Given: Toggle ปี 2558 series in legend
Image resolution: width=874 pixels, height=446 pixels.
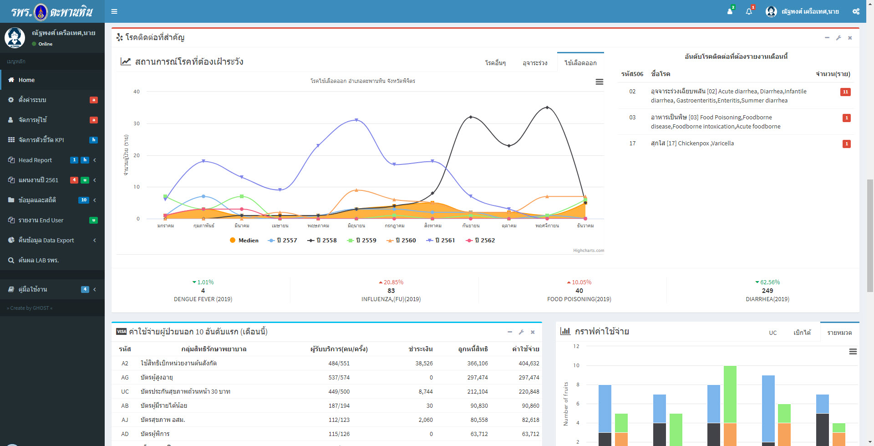Looking at the screenshot, I should pos(322,241).
